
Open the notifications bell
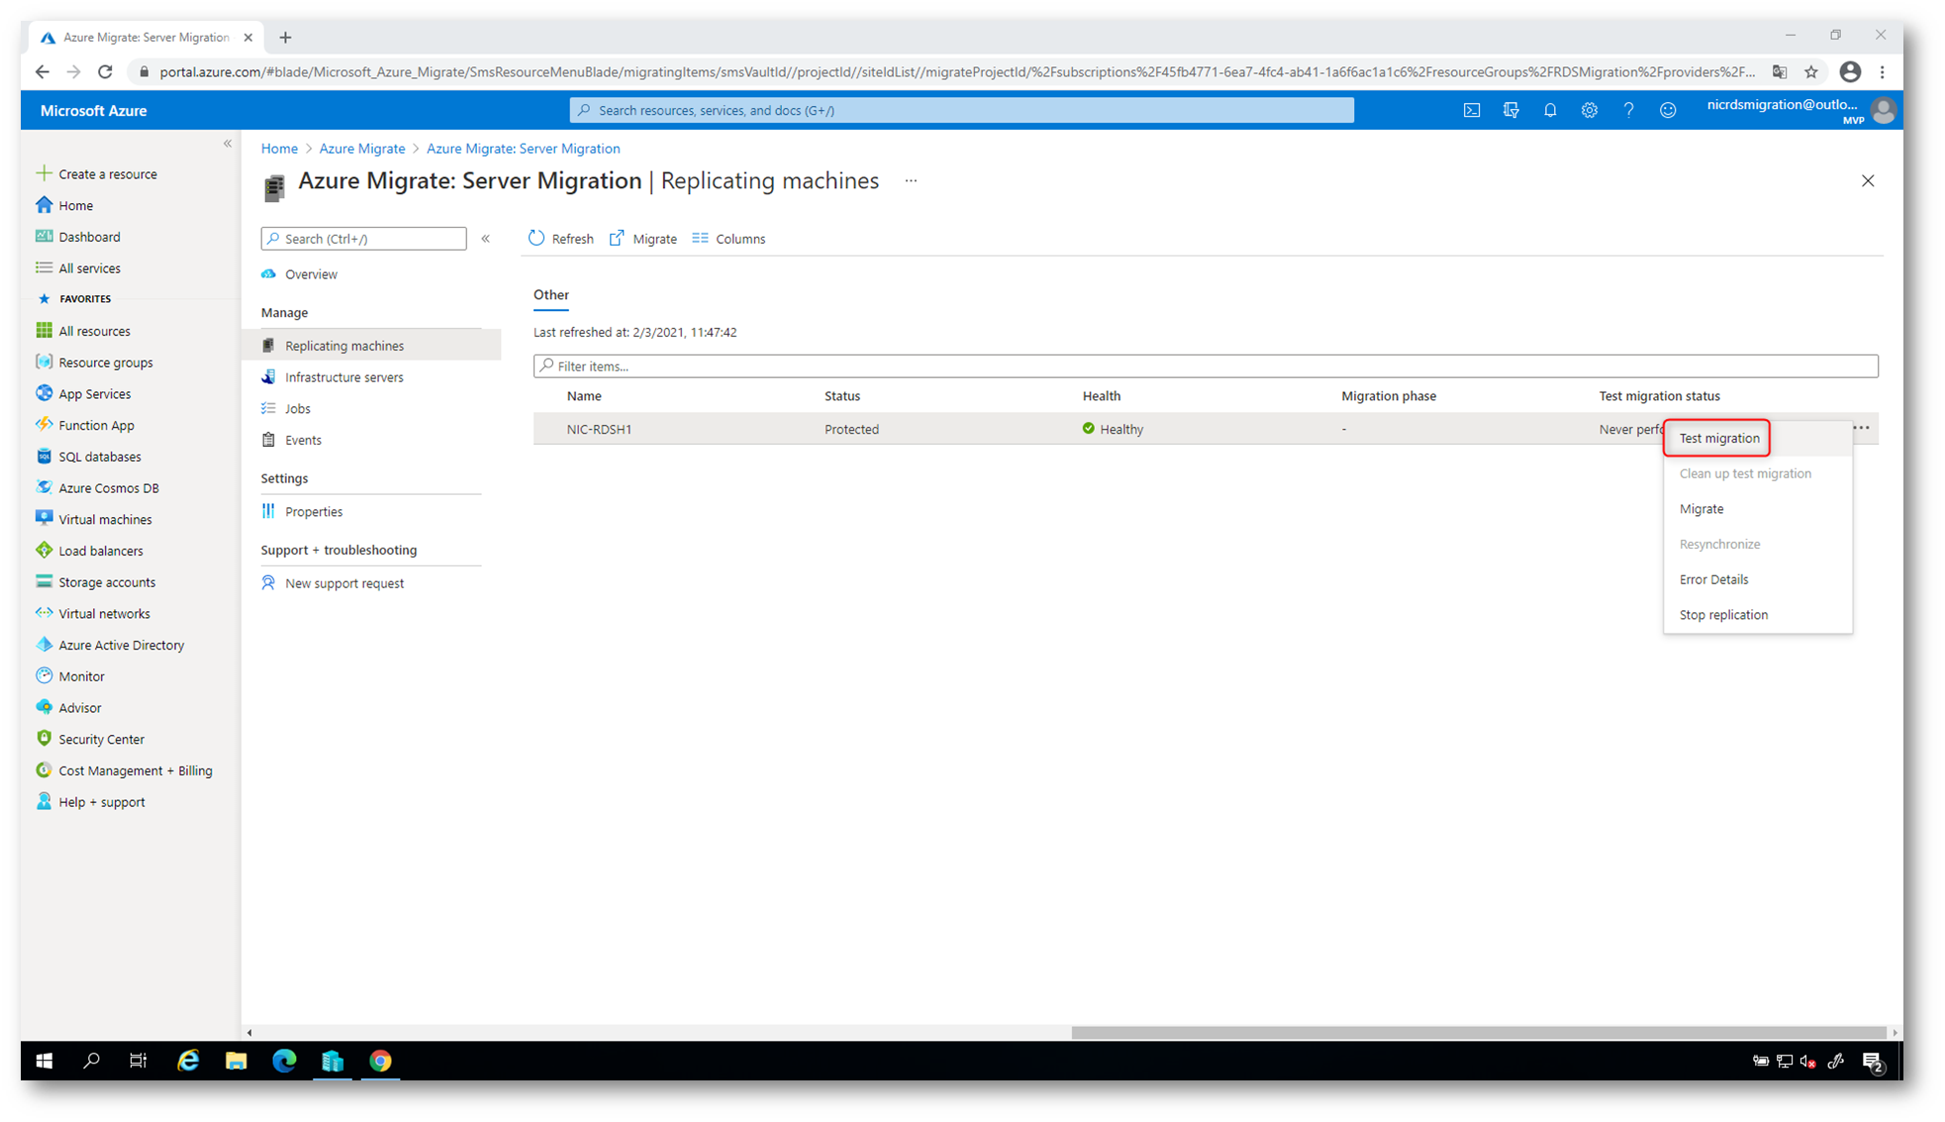pos(1550,110)
